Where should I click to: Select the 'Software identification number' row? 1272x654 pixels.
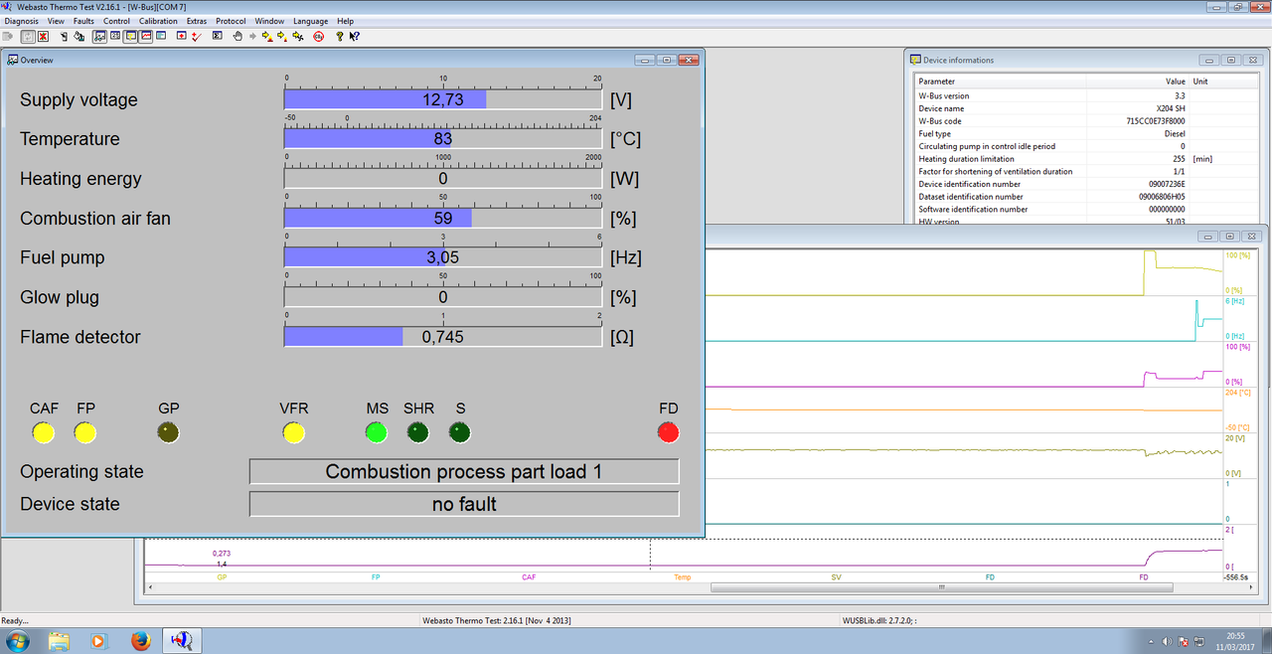point(1087,210)
